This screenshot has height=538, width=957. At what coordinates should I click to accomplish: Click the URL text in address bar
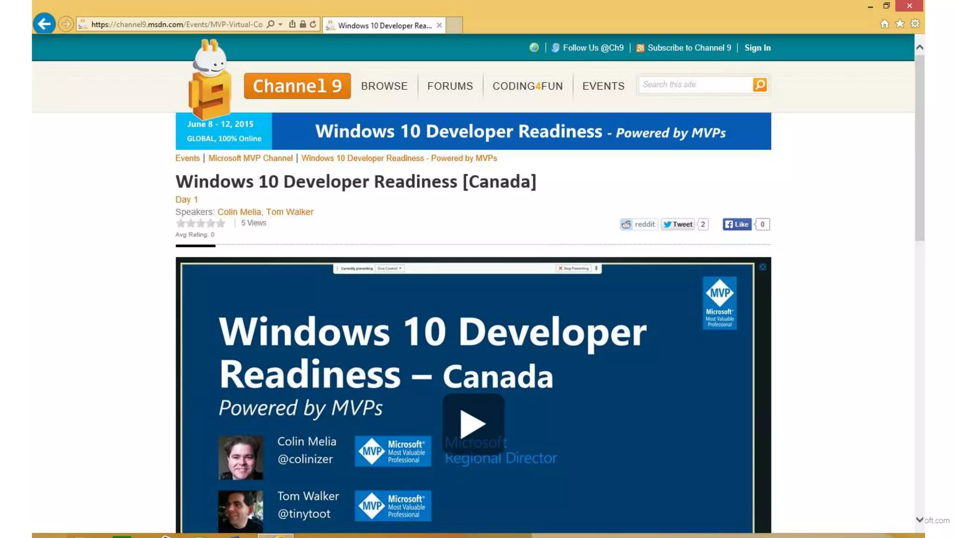pos(177,24)
